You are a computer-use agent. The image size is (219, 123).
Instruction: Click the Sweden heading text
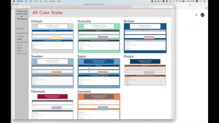coord(37,56)
